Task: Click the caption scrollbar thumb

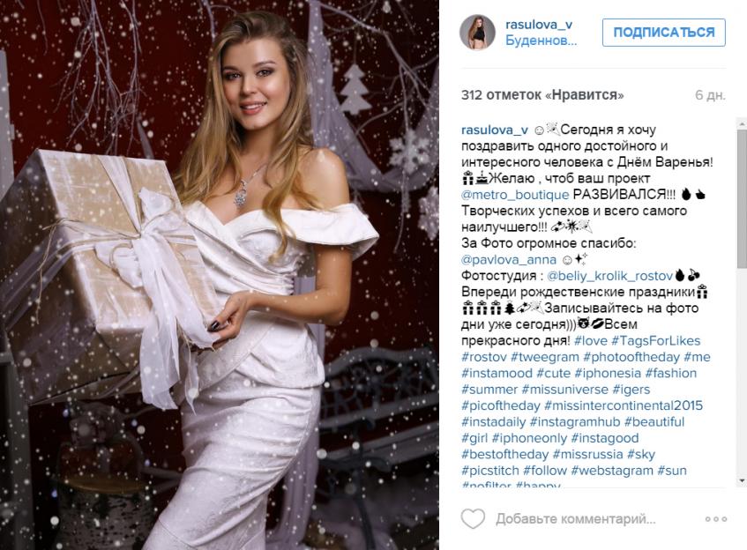Action: coord(742,197)
